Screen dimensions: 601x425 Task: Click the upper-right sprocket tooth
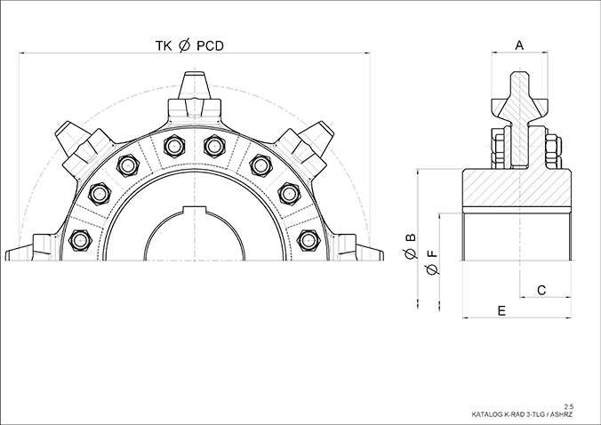(x=302, y=142)
